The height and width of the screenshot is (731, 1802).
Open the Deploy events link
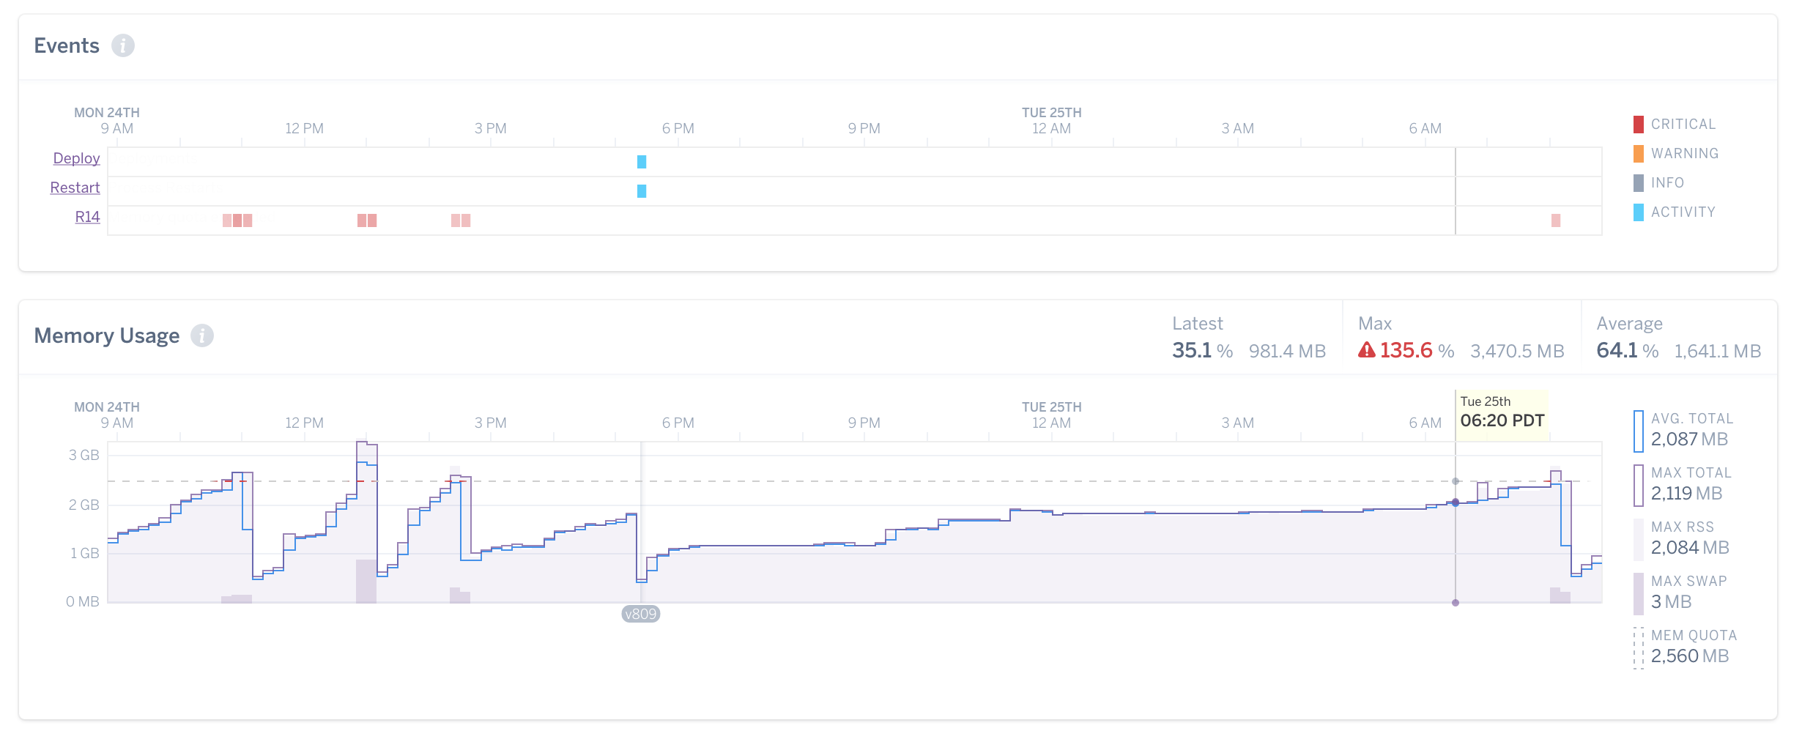click(76, 158)
